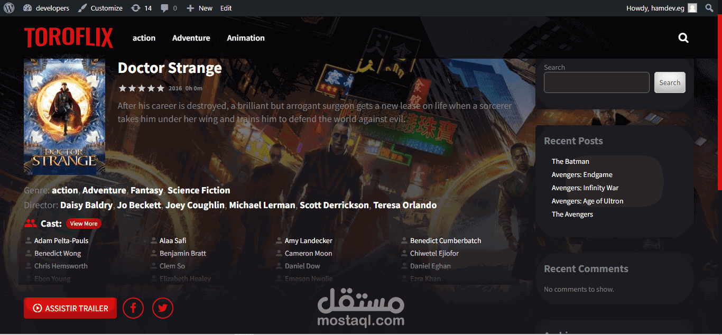Open cast member Adam Pelta-Pauls
The height and width of the screenshot is (335, 722).
point(61,241)
